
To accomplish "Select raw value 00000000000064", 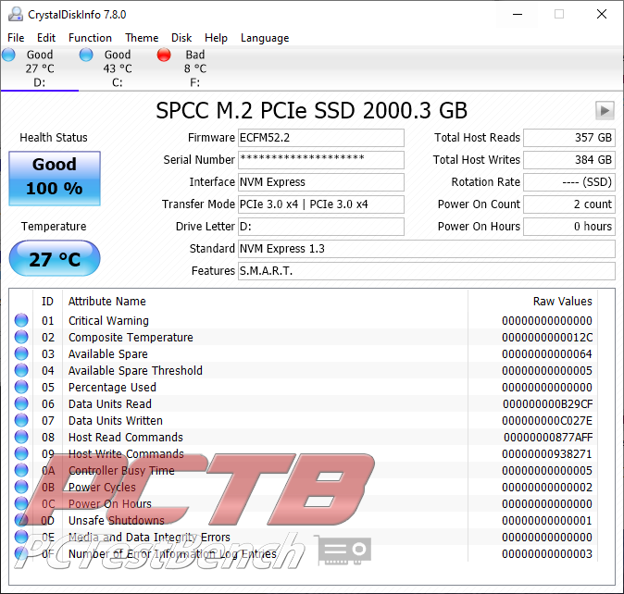I will coord(547,353).
